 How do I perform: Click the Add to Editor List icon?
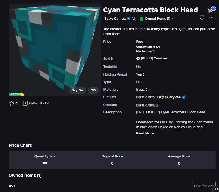(25, 103)
